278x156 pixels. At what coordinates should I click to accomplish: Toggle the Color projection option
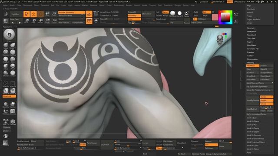point(134,19)
